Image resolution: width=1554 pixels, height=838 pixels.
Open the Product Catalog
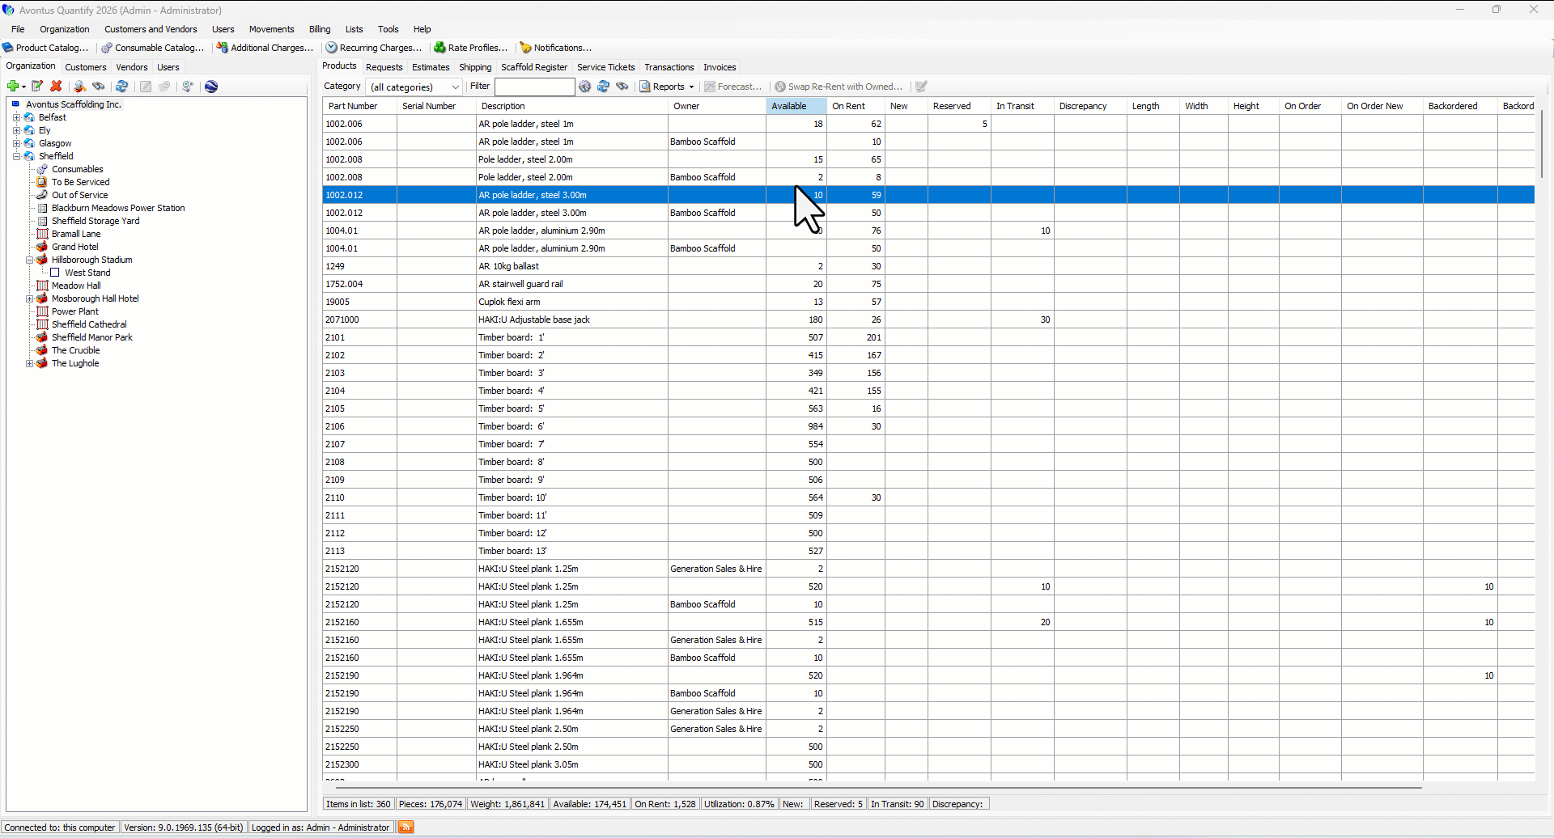click(45, 48)
